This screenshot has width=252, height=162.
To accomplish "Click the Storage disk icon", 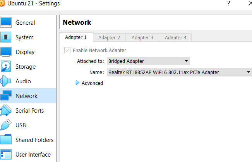I will 5,67.
